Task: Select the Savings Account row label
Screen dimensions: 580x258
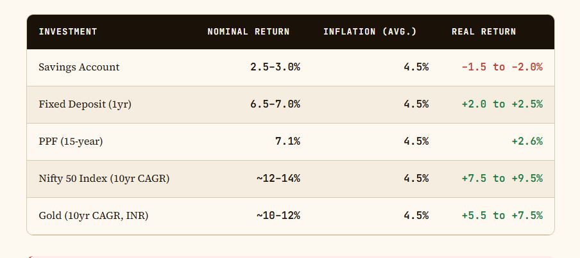Action: [79, 67]
